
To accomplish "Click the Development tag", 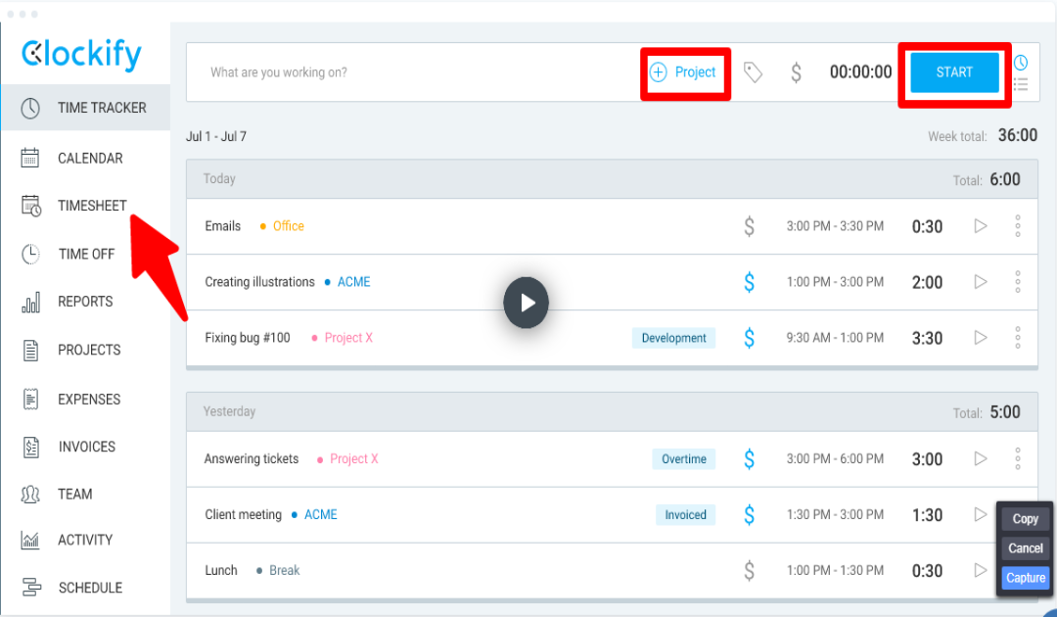I will click(x=674, y=338).
